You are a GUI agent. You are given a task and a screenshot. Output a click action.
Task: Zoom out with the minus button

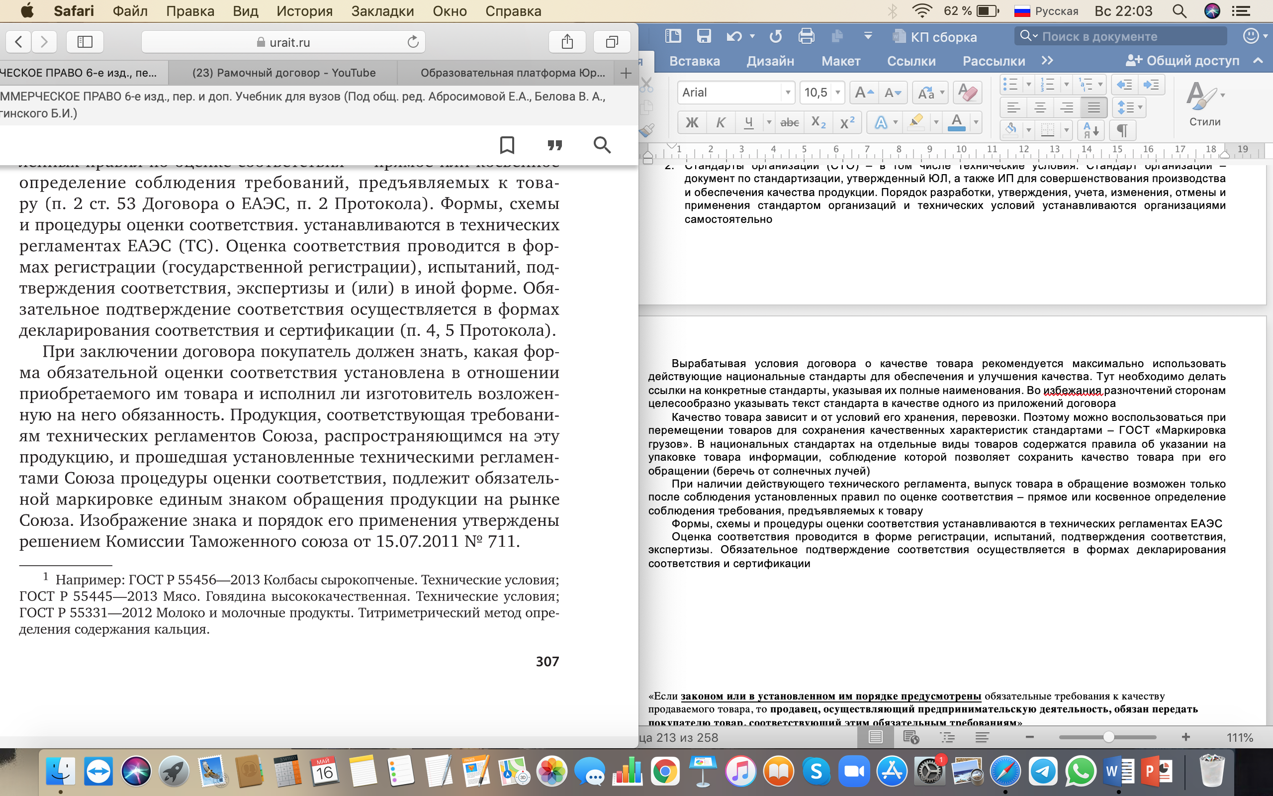(x=1029, y=737)
